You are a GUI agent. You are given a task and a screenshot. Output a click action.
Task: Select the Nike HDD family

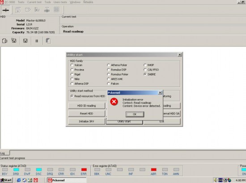point(72,79)
